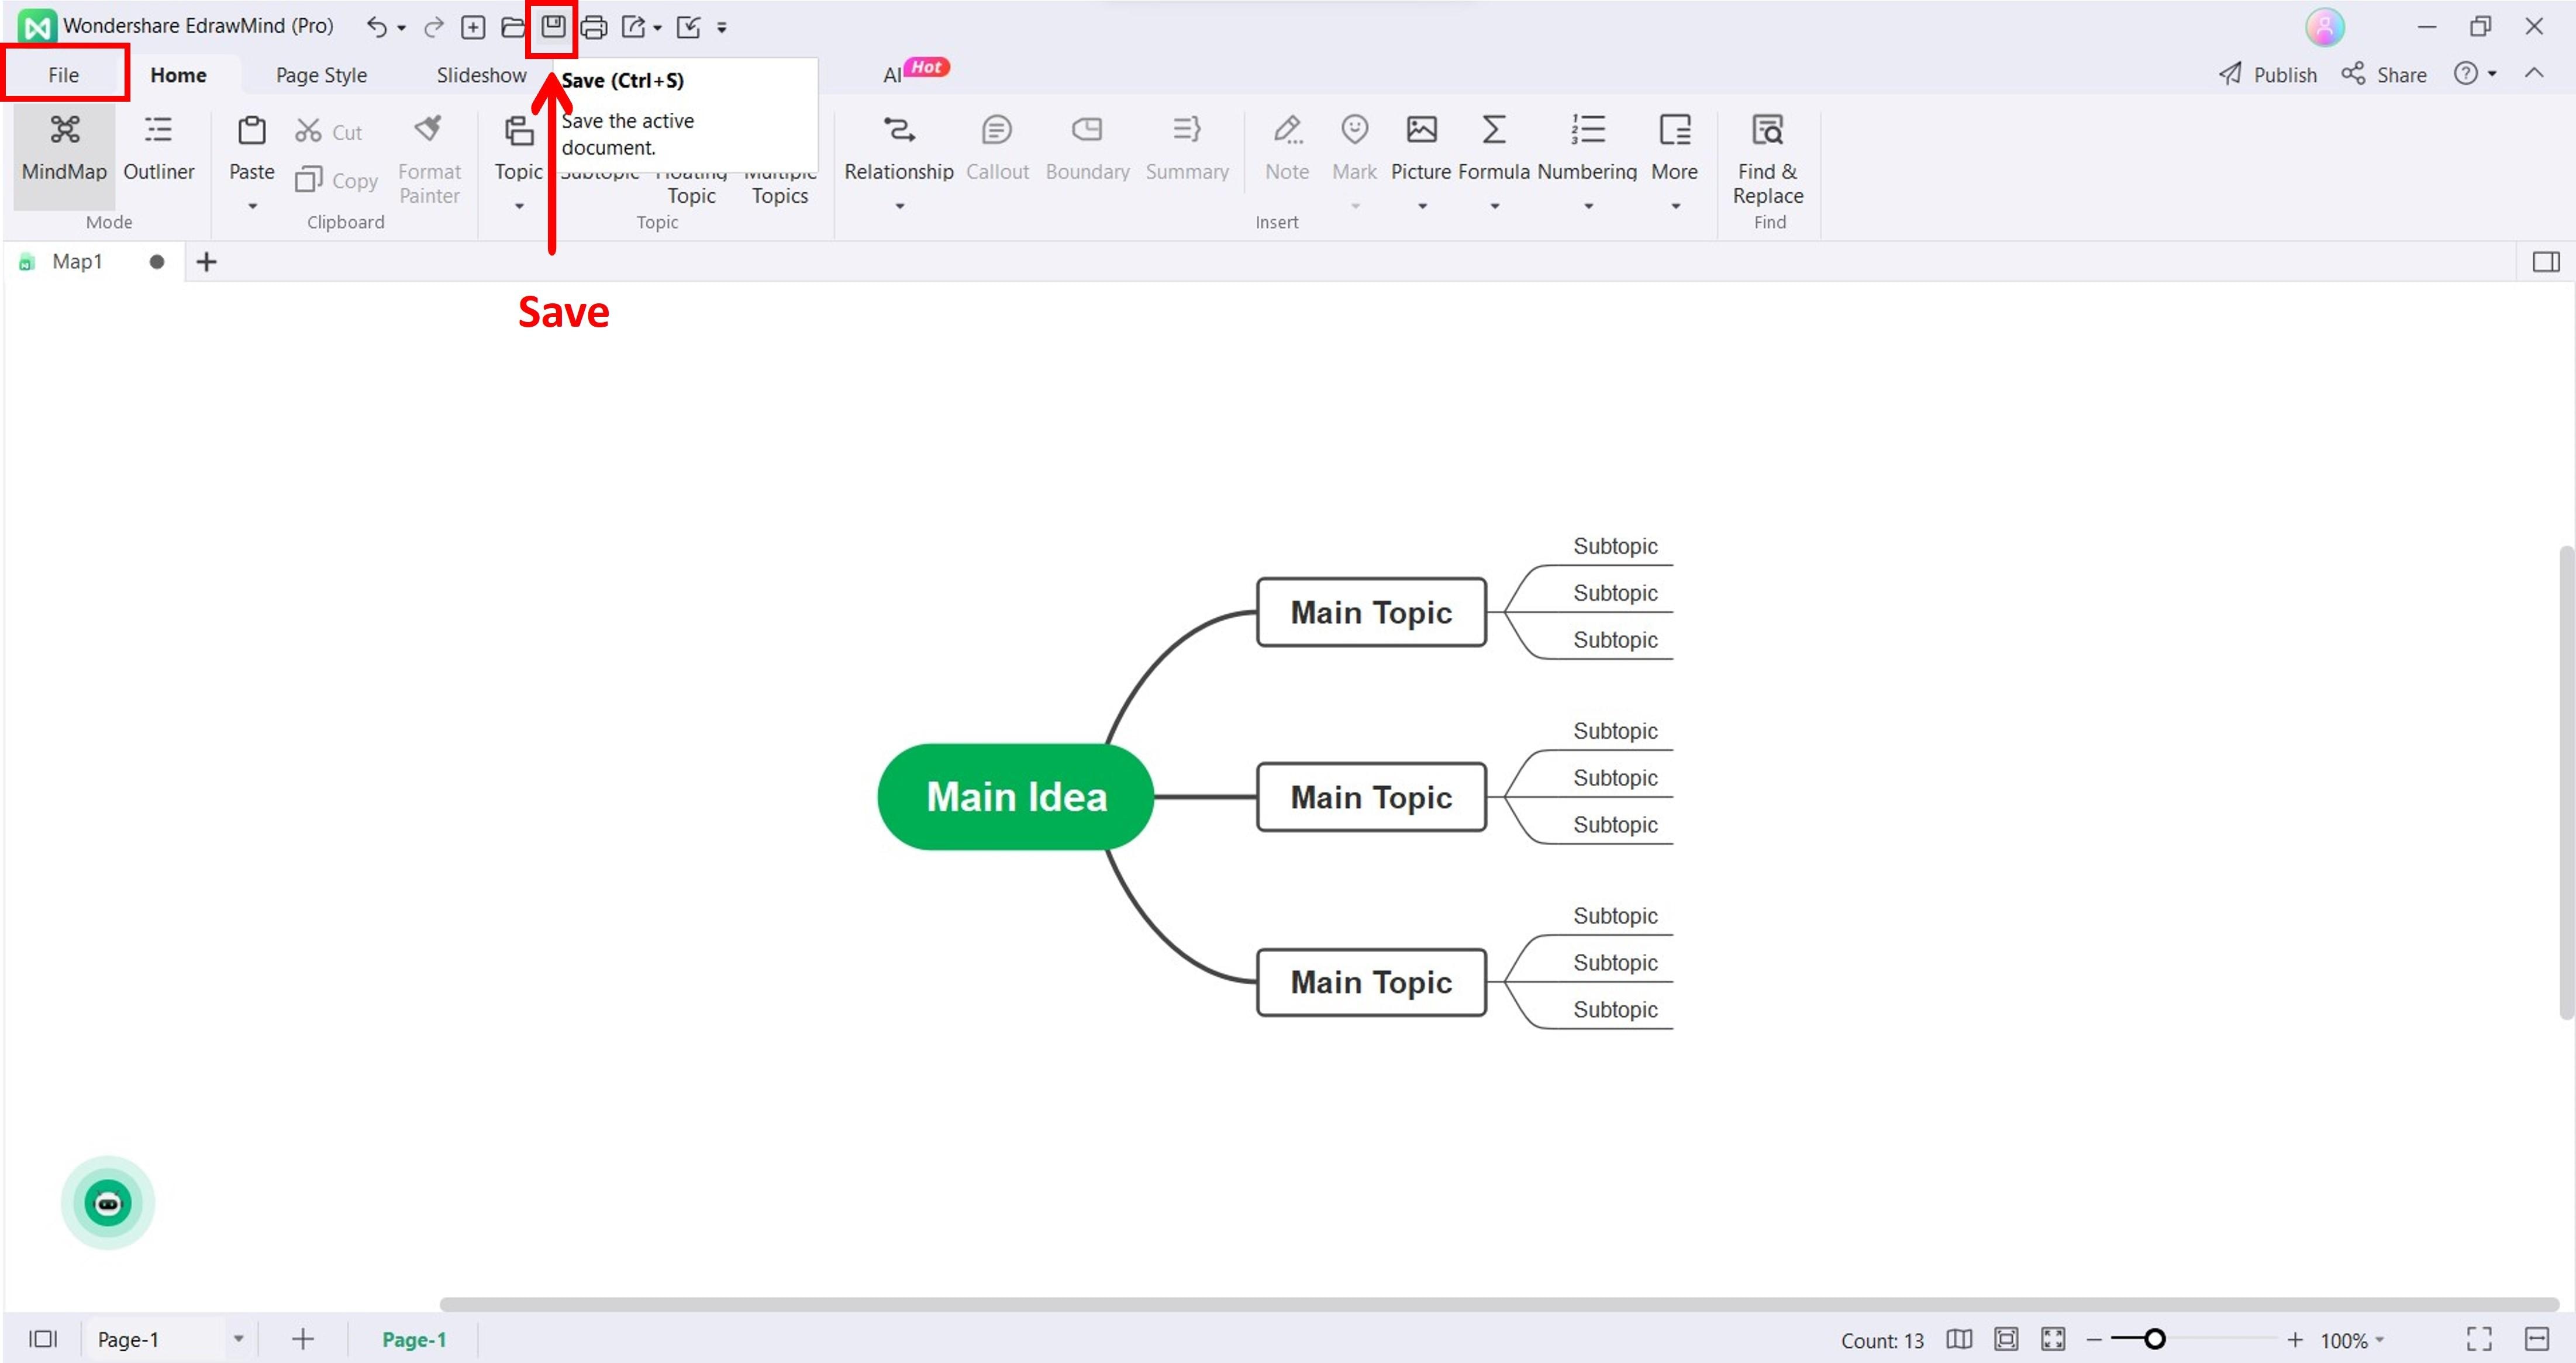
Task: Select the Main Idea central node
Action: point(1015,797)
